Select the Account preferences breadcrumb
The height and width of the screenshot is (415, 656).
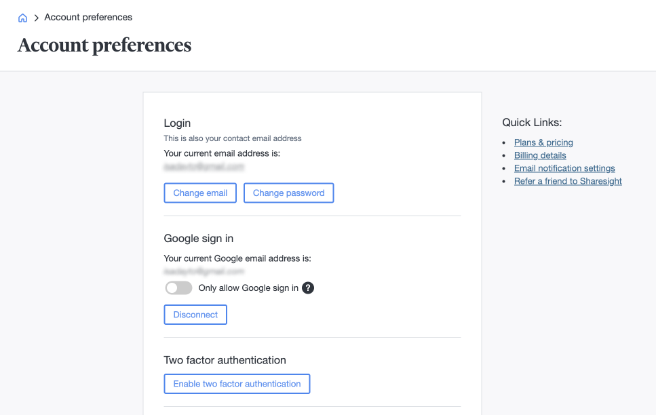pos(88,17)
